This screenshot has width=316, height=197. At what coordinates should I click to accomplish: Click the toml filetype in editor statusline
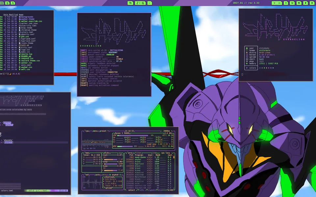tap(45, 190)
